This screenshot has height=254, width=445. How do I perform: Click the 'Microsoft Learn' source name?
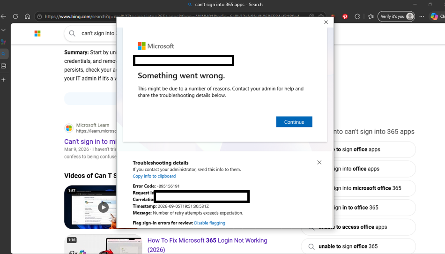[x=93, y=125]
